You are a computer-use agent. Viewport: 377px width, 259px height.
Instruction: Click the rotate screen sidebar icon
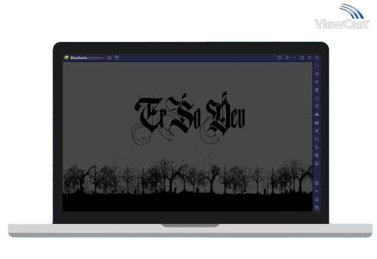click(317, 147)
